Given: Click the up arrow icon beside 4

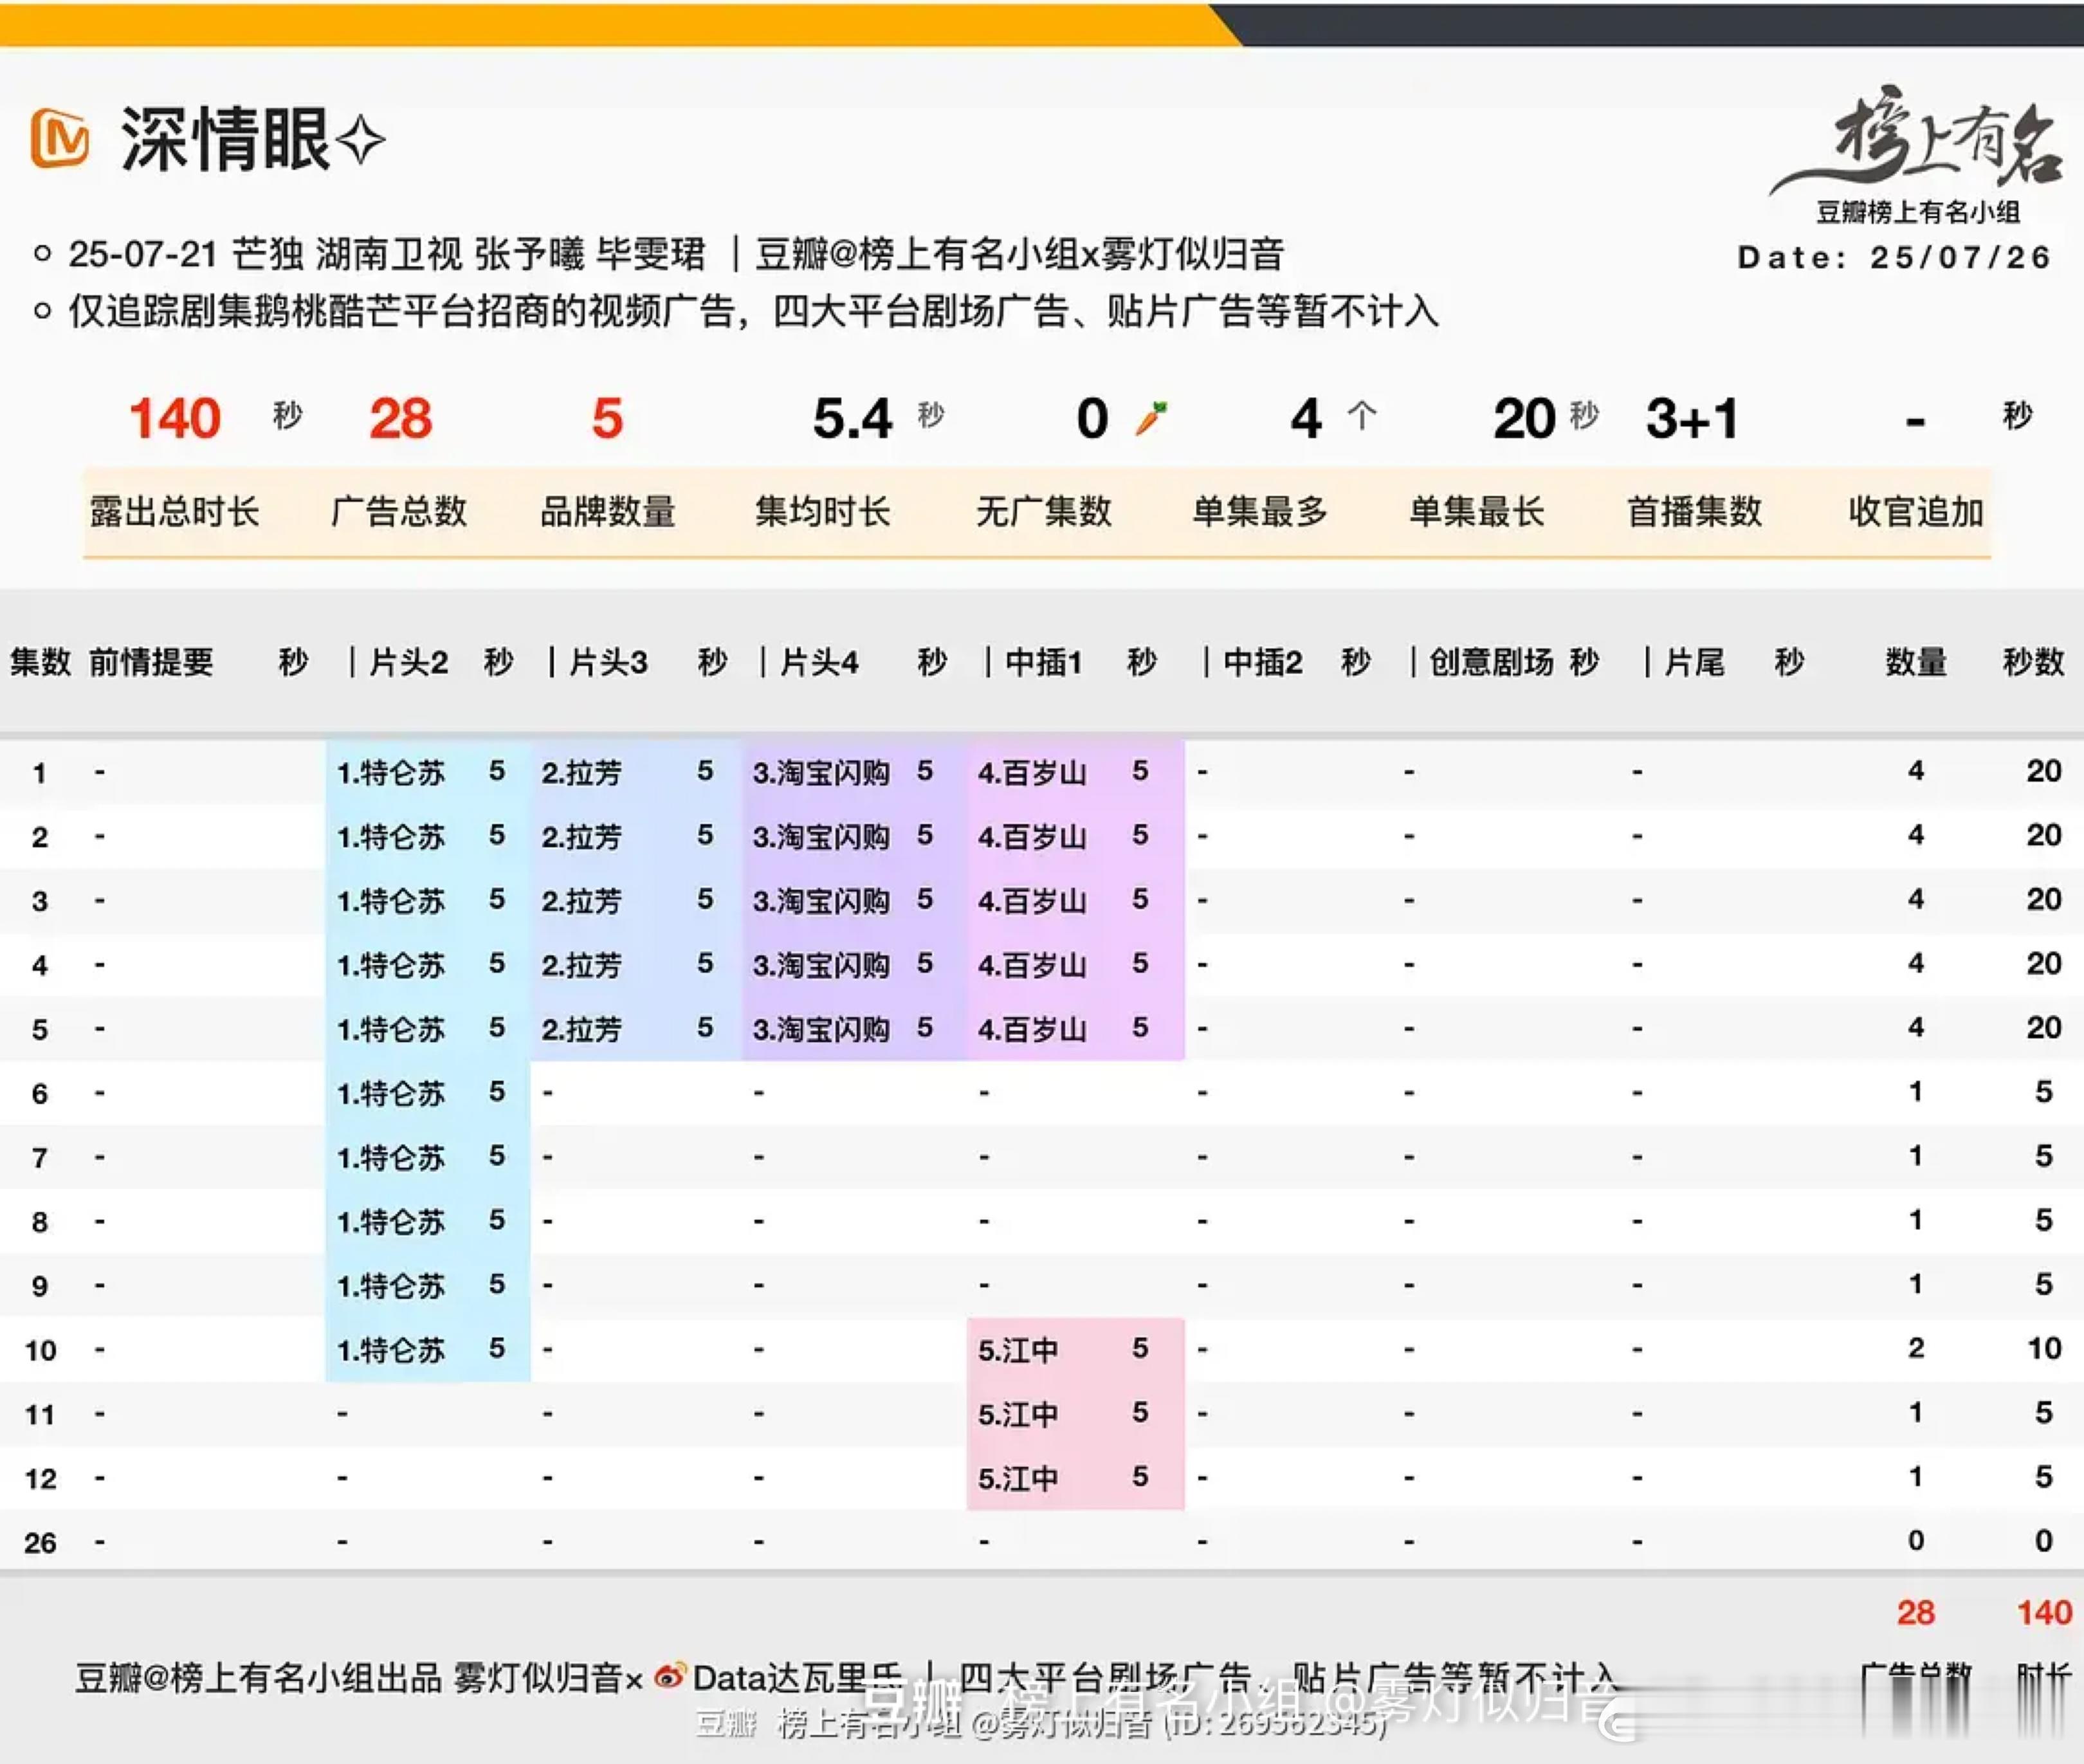Looking at the screenshot, I should (x=1362, y=416).
